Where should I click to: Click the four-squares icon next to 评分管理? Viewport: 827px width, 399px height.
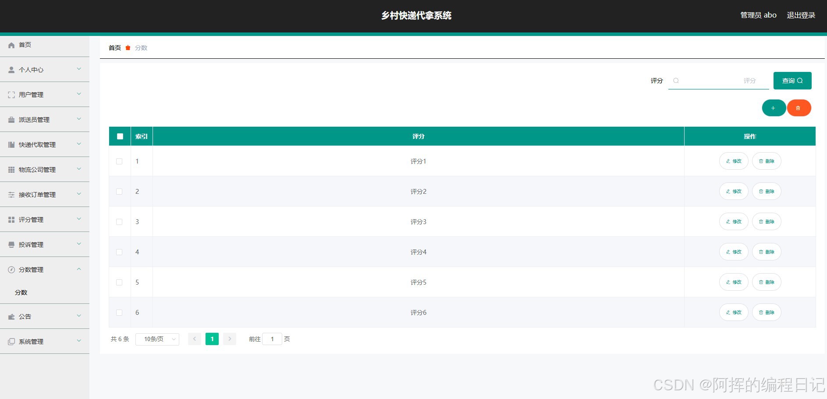click(x=11, y=220)
